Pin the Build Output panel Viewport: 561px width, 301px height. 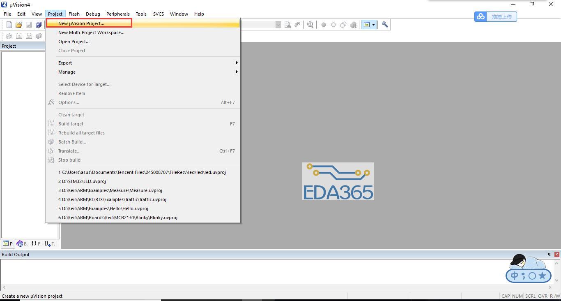click(549, 255)
